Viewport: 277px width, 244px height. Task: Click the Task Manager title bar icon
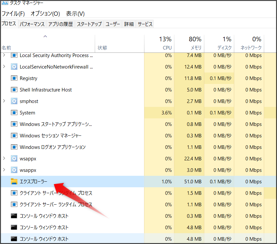5,3
